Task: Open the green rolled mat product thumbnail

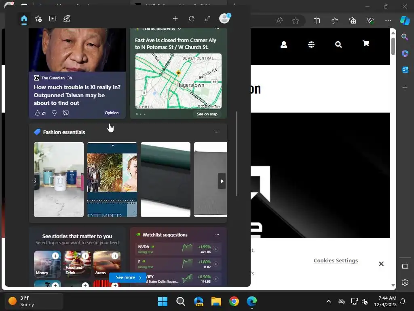Action: click(x=165, y=179)
